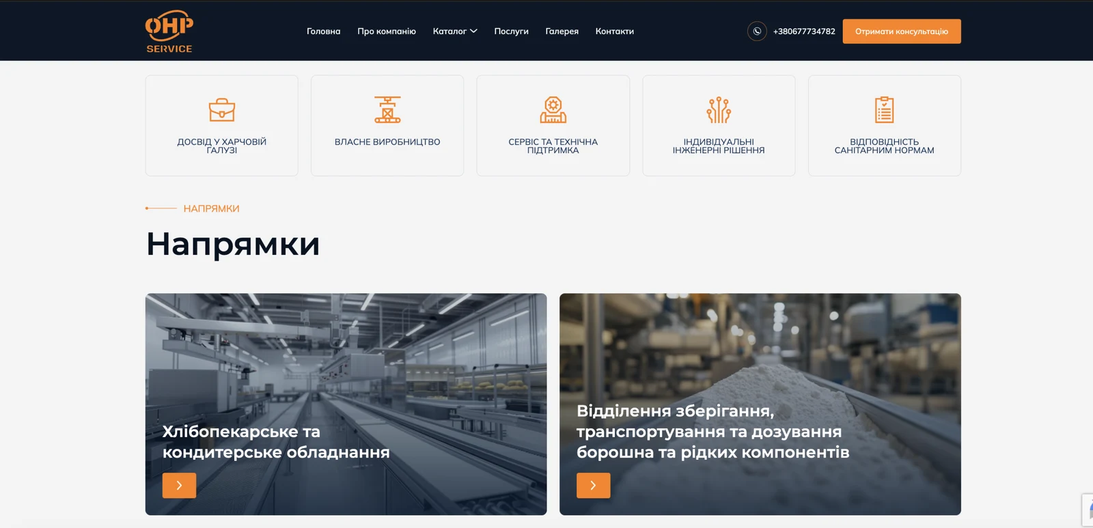Open the Хлібопекарське та кондитерське обладнання title
The width and height of the screenshot is (1093, 528).
pos(276,442)
